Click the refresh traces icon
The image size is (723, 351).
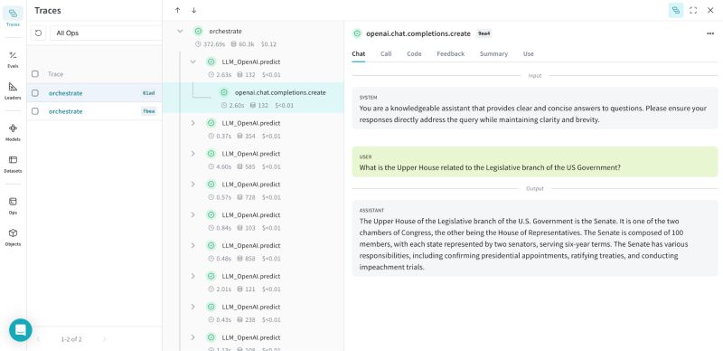pyautogui.click(x=39, y=33)
